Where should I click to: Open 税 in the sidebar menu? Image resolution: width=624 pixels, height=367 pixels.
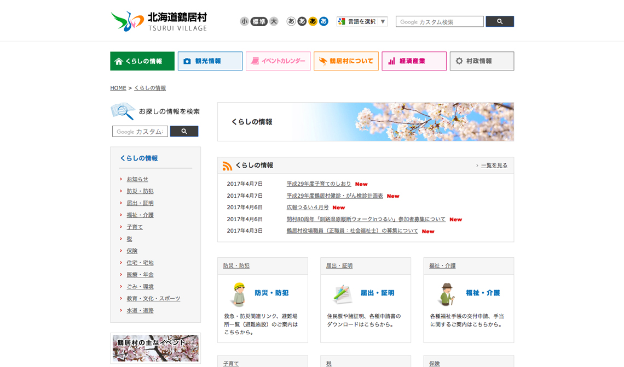pyautogui.click(x=129, y=239)
